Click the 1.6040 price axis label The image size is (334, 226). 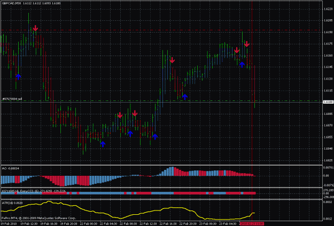click(x=328, y=149)
